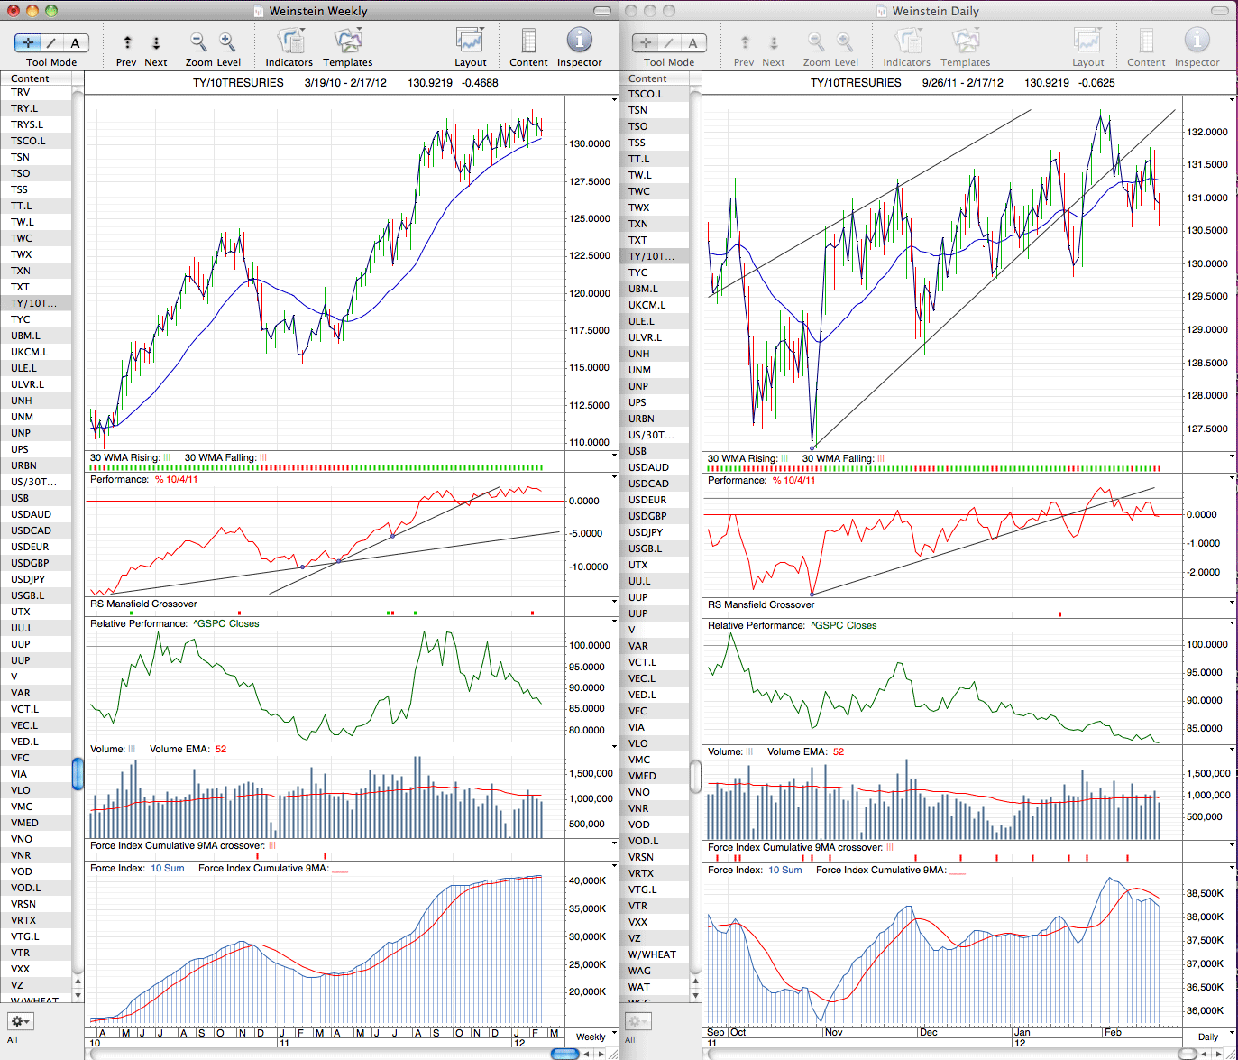The height and width of the screenshot is (1060, 1238).
Task: Select line drawing tool in Weinstein Weekly
Action: pos(52,42)
